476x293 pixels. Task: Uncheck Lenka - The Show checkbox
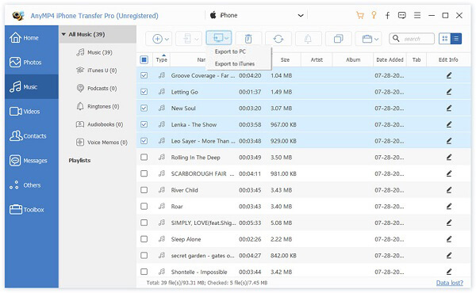[x=144, y=124]
